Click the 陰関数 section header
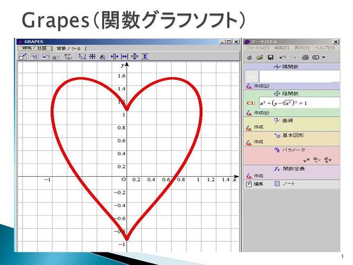This screenshot has height=265, width=353. (292, 93)
